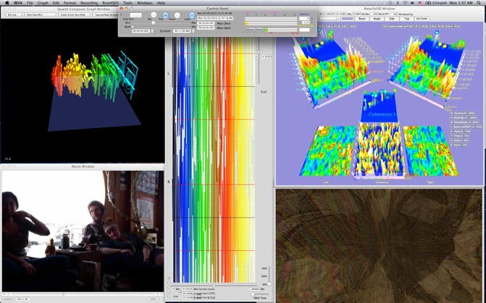Click the Max-Start time field
486x303 pixels.
tap(206, 28)
